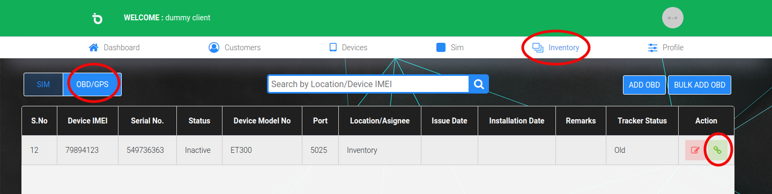Click the BULK ADD OBD button

tap(700, 85)
